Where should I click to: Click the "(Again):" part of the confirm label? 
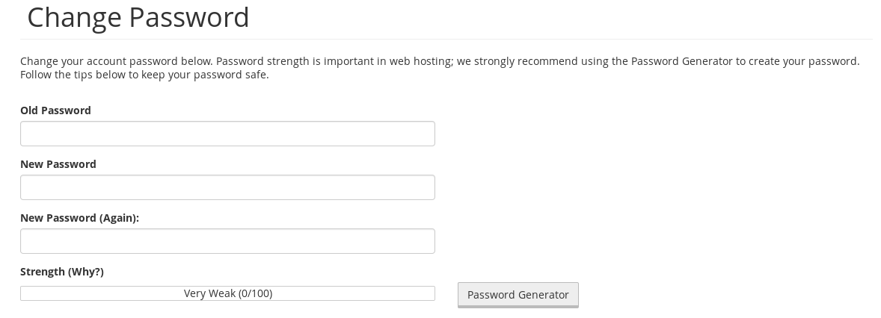119,218
